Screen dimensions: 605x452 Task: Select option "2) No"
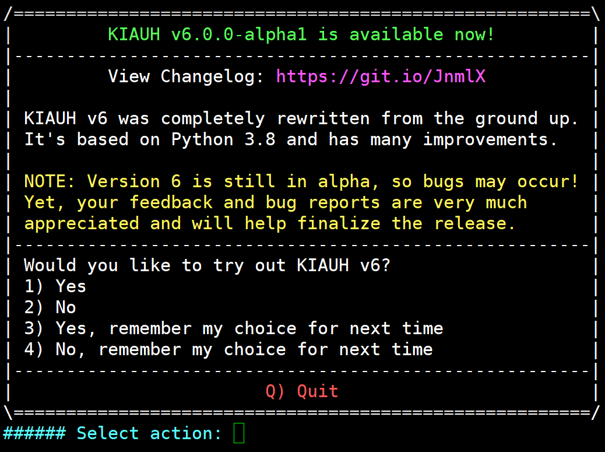[x=50, y=307]
